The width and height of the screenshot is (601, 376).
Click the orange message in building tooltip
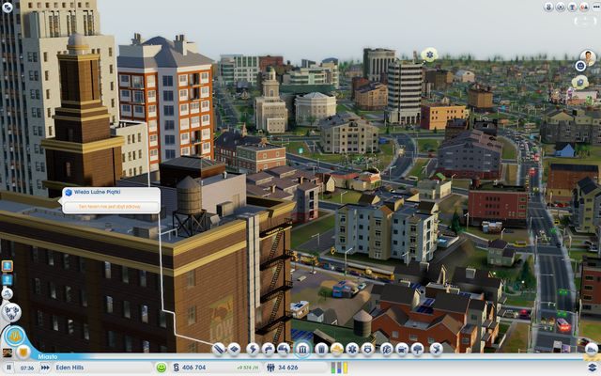[x=110, y=207]
